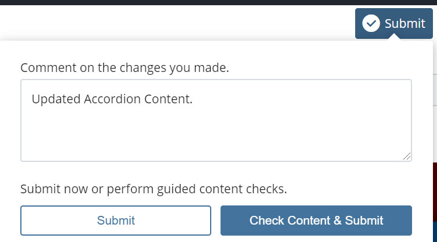
Task: Click the dark red strip behind the popover's right edge
Action: click(435, 192)
